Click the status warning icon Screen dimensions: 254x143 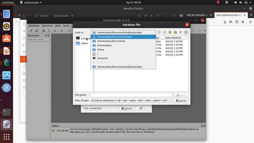pyautogui.click(x=53, y=131)
